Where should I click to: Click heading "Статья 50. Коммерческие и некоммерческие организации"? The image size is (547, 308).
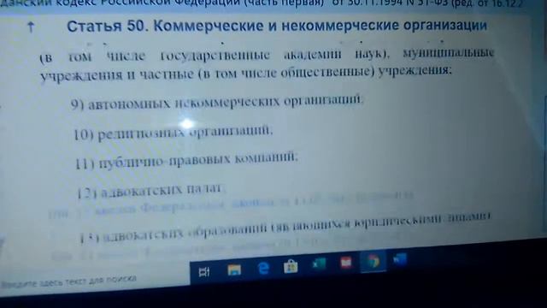pyautogui.click(x=277, y=26)
